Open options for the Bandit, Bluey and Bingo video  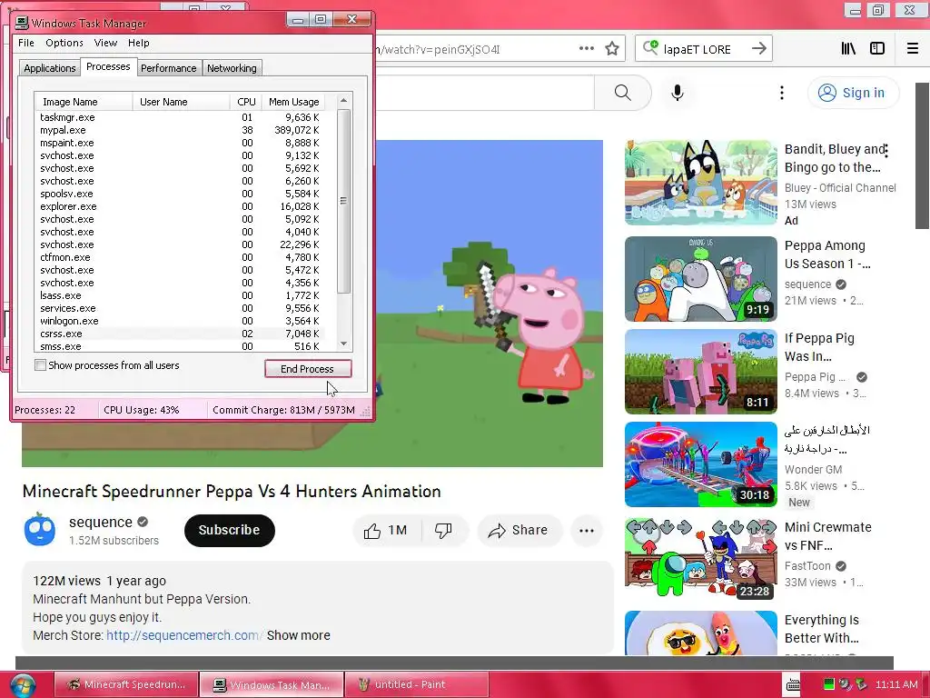click(886, 150)
